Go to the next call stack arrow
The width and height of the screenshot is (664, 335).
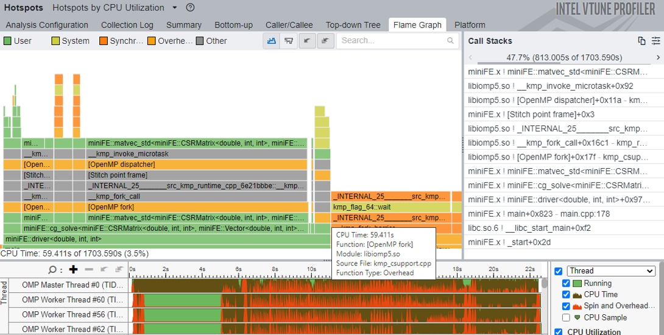657,57
